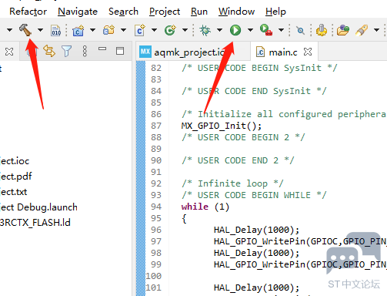Click HAL_Delay(1000); on line 101
Viewport: 387px width, 296px height.
tap(256, 288)
